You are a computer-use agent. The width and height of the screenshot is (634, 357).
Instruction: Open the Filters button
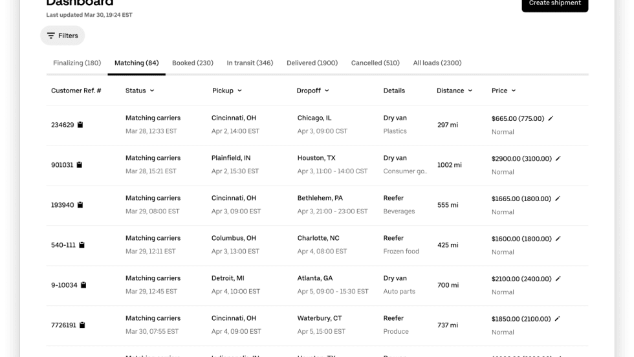point(62,36)
